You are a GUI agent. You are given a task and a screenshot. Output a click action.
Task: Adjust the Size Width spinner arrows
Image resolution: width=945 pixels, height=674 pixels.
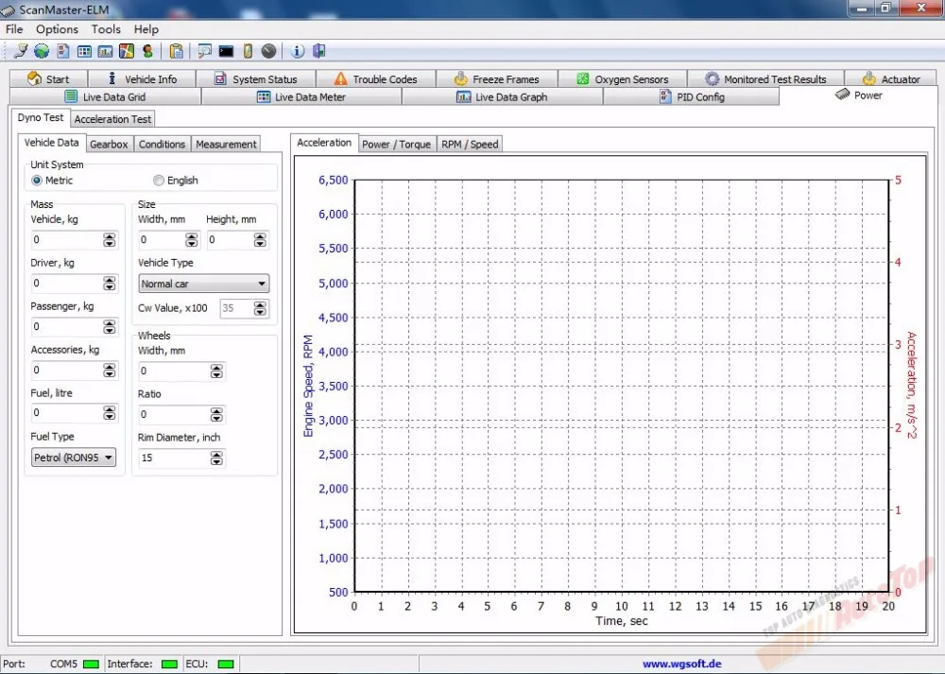tap(192, 240)
